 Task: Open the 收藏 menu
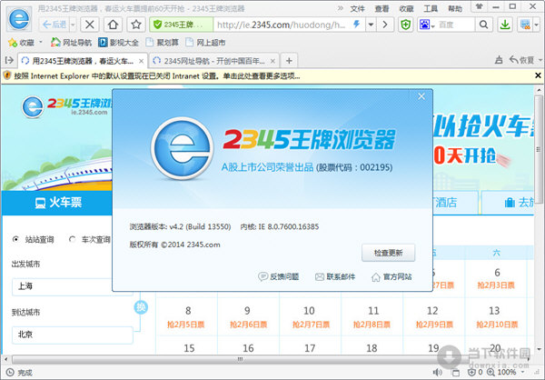click(x=406, y=9)
